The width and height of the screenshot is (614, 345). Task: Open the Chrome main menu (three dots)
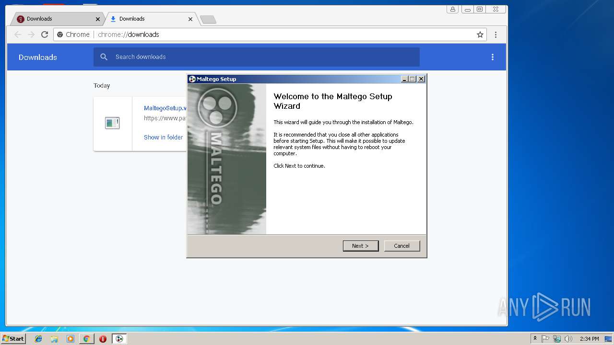(496, 34)
